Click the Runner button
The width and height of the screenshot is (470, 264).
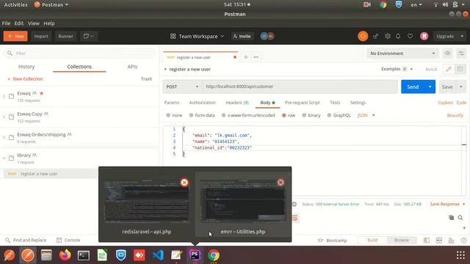click(65, 36)
